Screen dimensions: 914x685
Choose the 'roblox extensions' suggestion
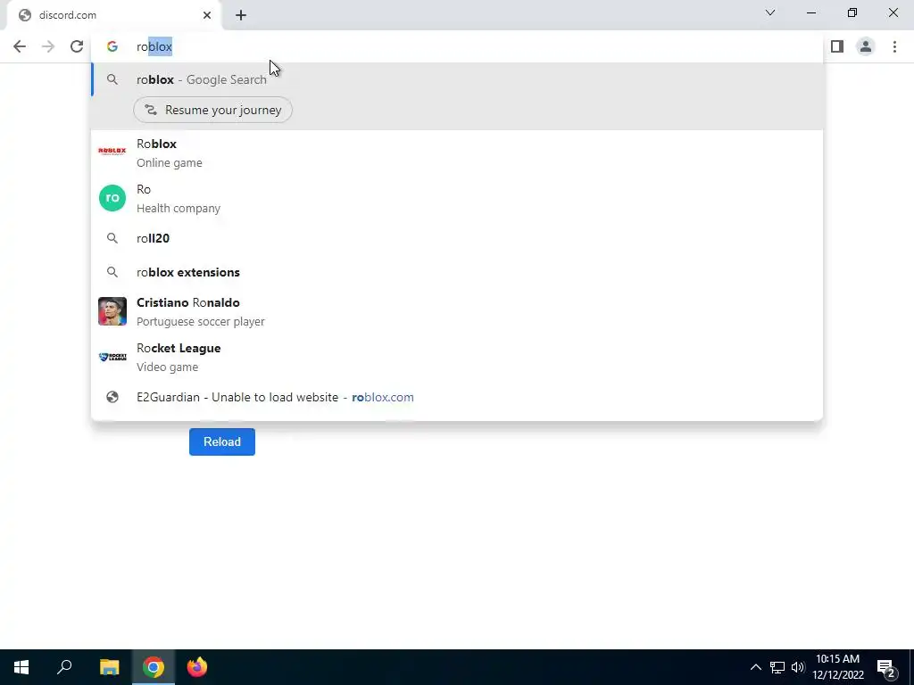point(457,272)
